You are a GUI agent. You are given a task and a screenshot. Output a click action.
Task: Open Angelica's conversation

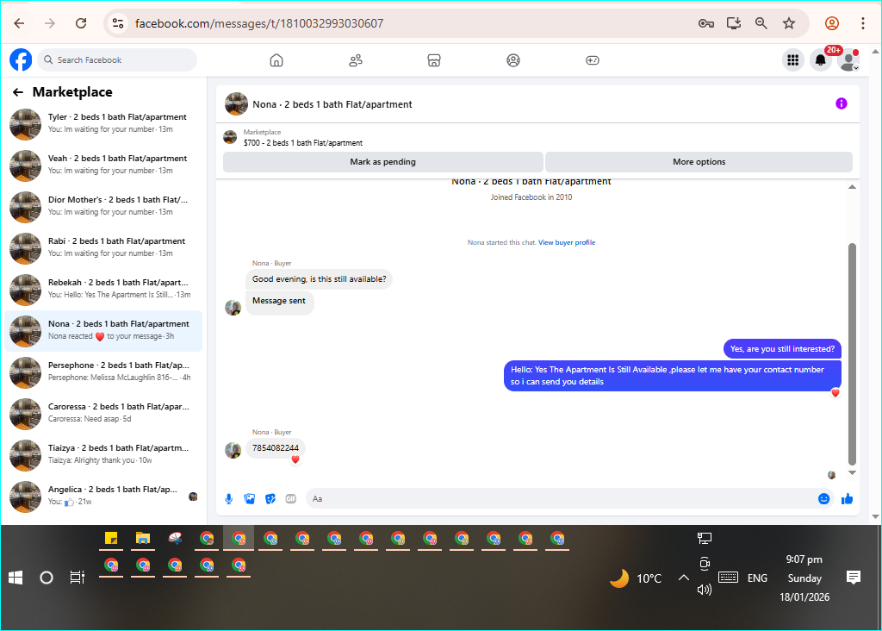coord(103,497)
